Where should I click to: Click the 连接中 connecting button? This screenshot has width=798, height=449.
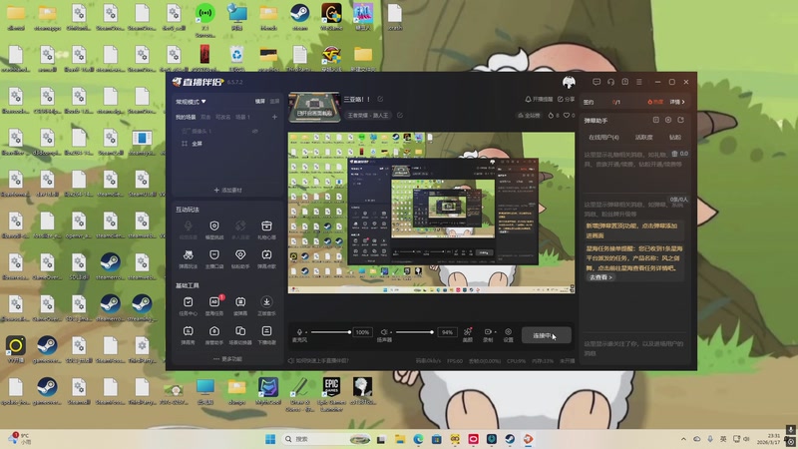[546, 335]
